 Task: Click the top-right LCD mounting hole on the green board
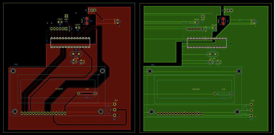point(239,71)
